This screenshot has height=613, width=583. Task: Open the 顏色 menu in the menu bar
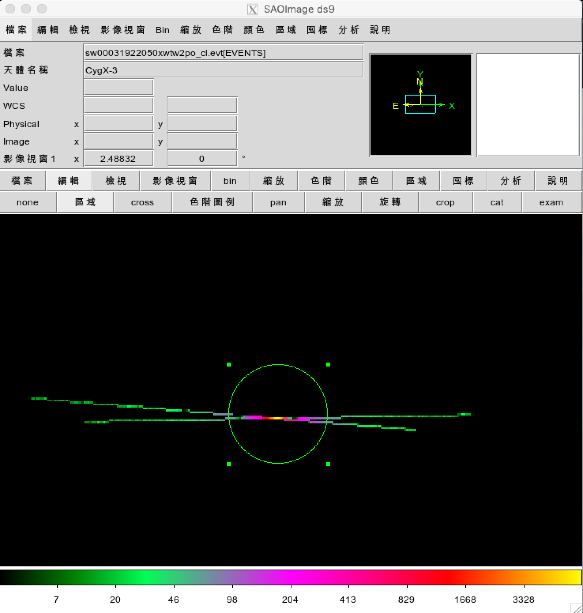[254, 30]
